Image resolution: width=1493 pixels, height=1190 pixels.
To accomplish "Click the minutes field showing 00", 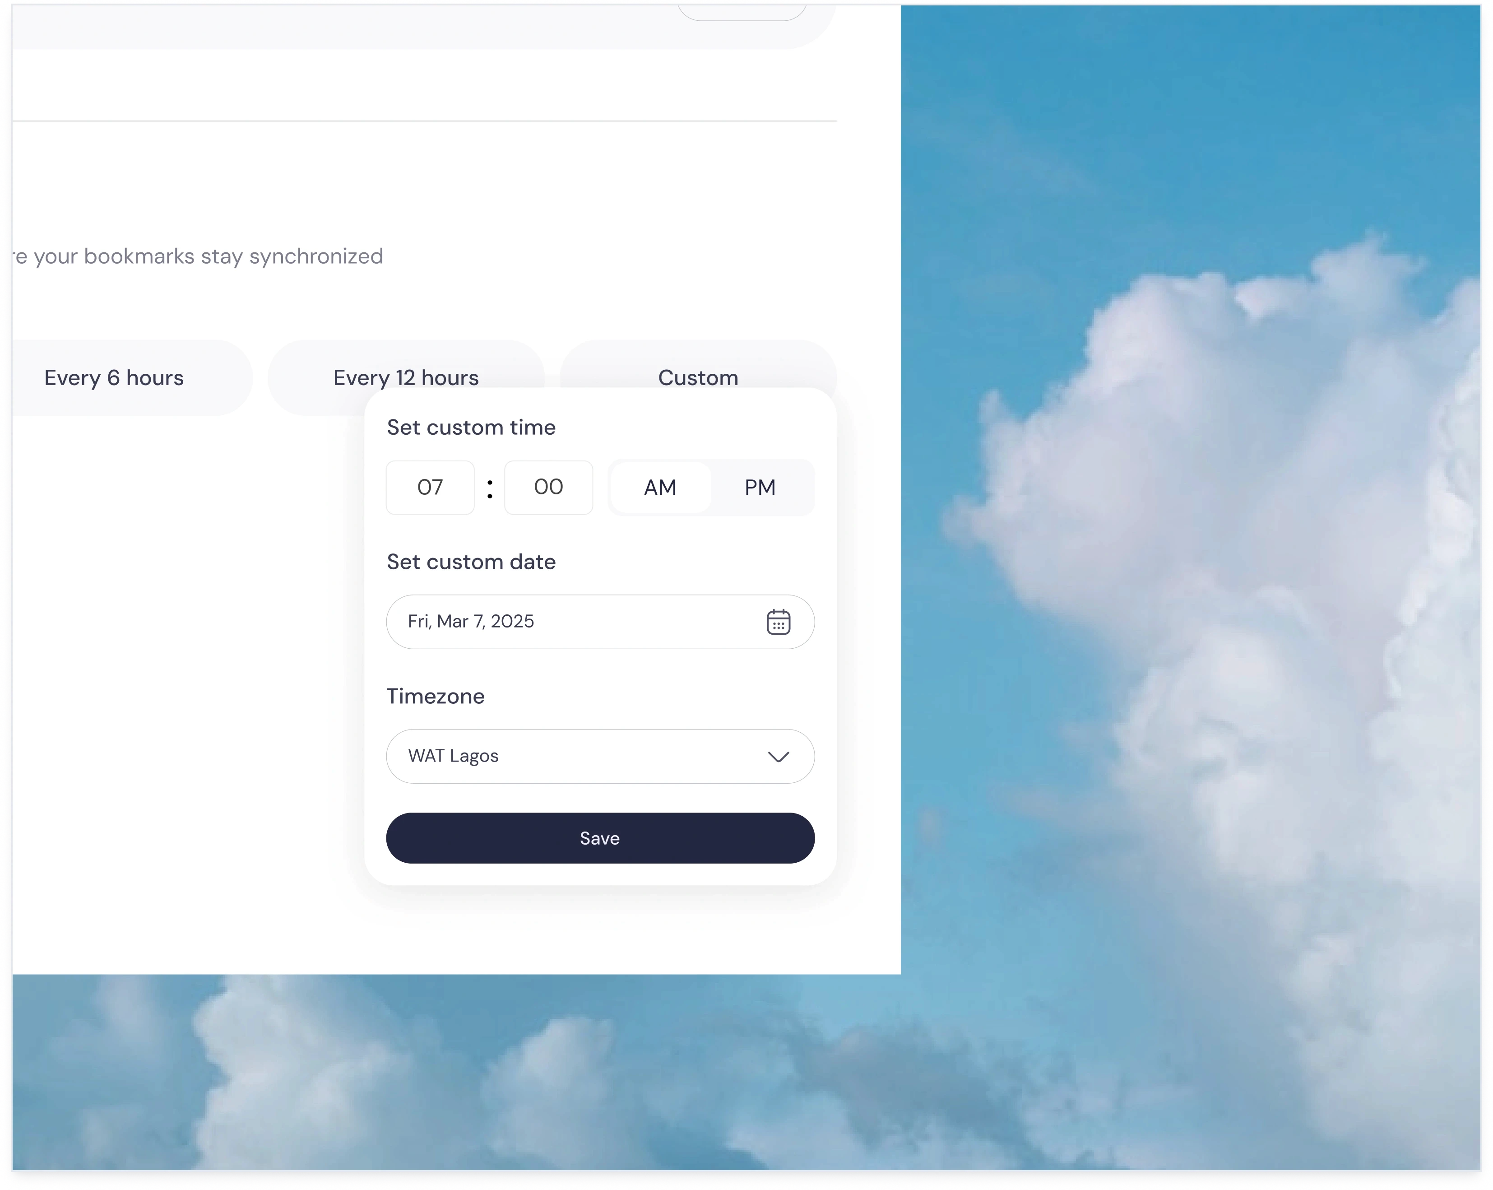I will [x=548, y=487].
